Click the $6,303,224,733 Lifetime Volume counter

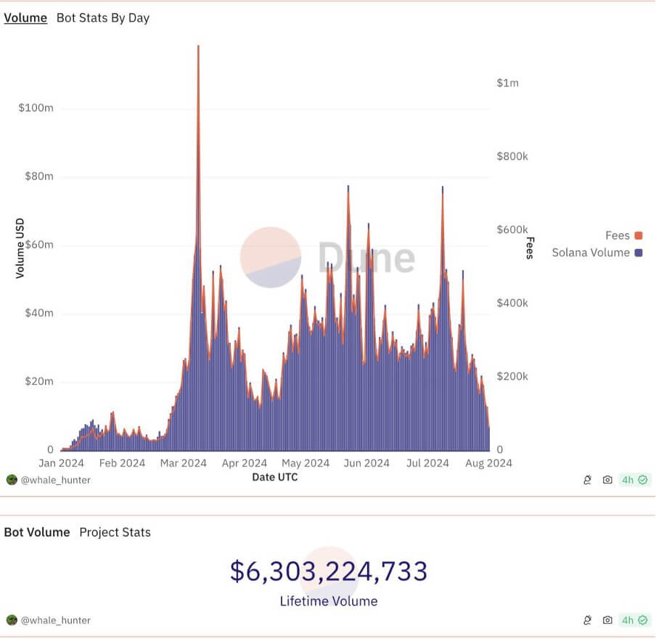click(328, 572)
